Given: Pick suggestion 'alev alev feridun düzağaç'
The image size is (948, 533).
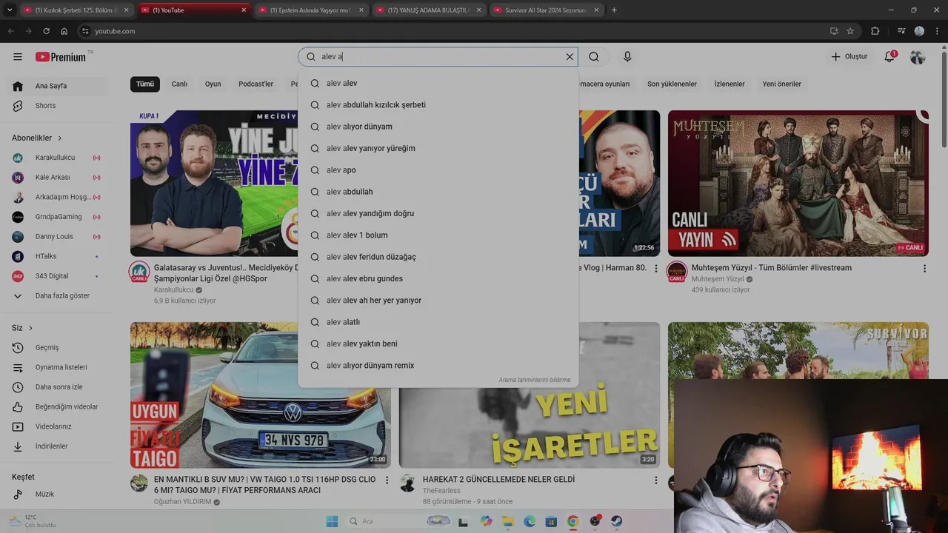Looking at the screenshot, I should (438, 257).
